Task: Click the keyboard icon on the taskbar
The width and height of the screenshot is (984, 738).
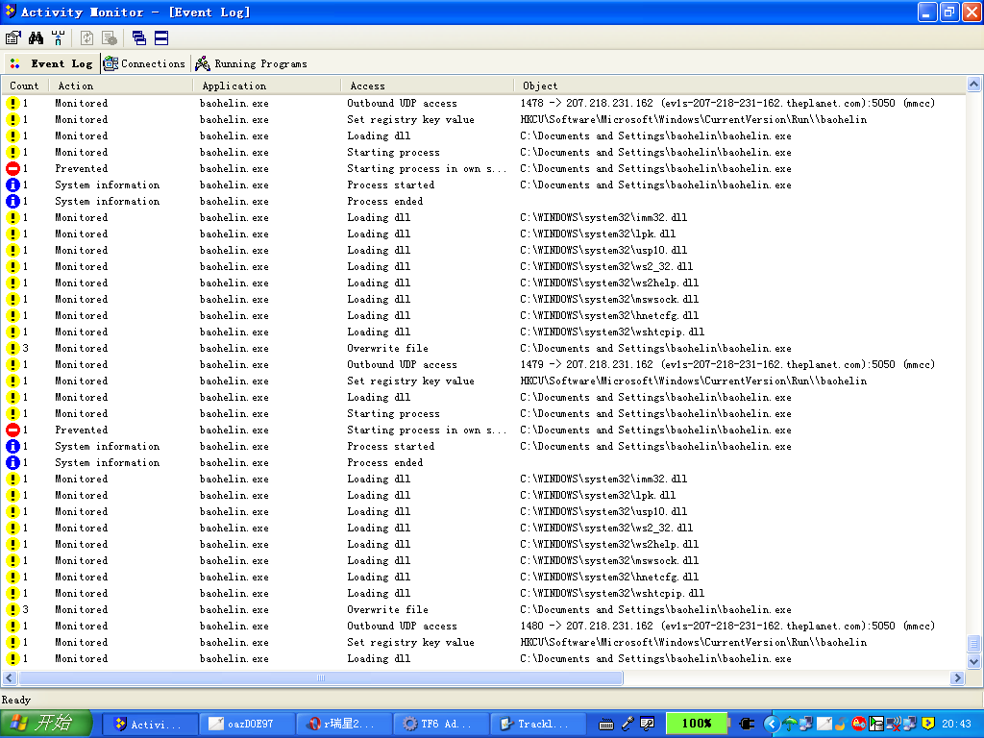Action: pos(605,724)
